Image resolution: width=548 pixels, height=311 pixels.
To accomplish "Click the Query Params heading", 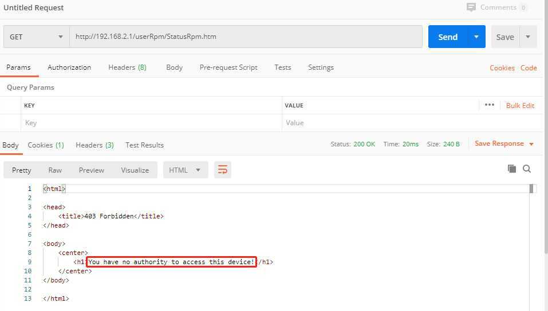I will [30, 87].
